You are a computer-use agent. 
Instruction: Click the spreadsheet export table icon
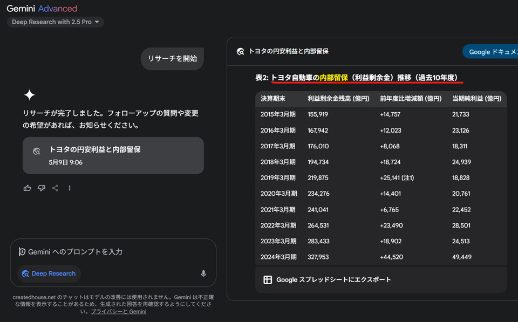click(x=268, y=280)
